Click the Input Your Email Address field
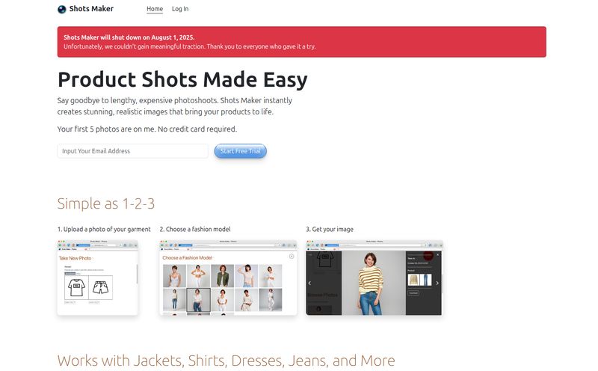The image size is (598, 371). click(x=133, y=151)
